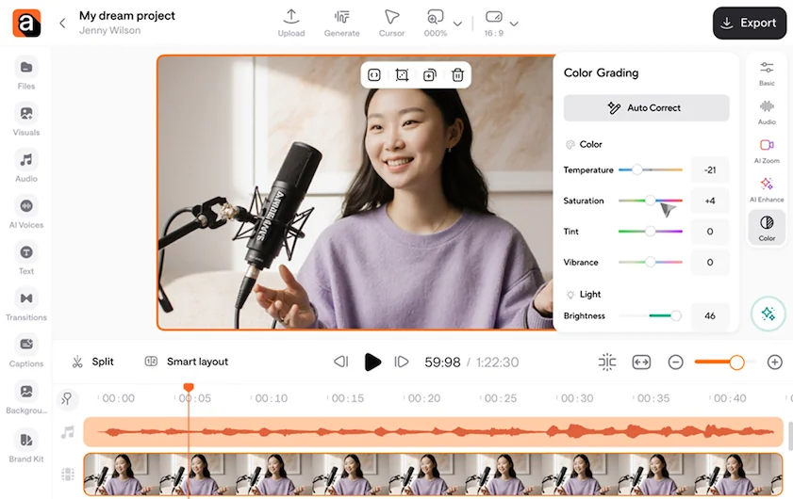This screenshot has width=793, height=499.
Task: Toggle the fit-to-width timeline icon
Action: [x=641, y=362]
